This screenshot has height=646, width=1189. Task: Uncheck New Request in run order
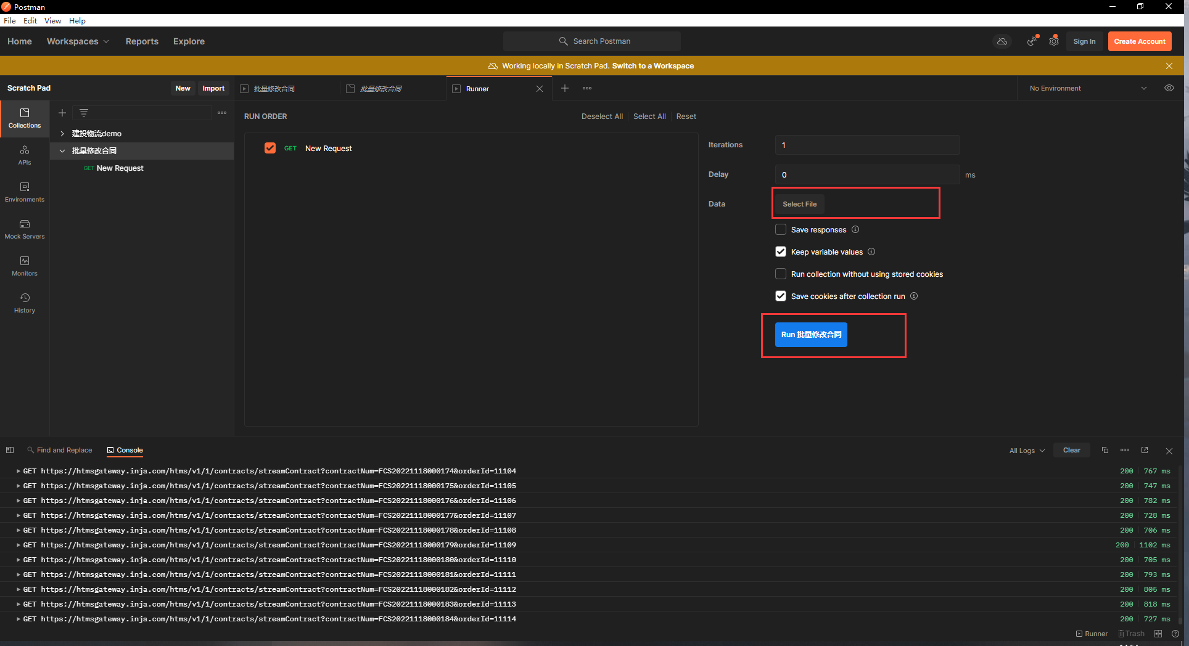point(270,148)
